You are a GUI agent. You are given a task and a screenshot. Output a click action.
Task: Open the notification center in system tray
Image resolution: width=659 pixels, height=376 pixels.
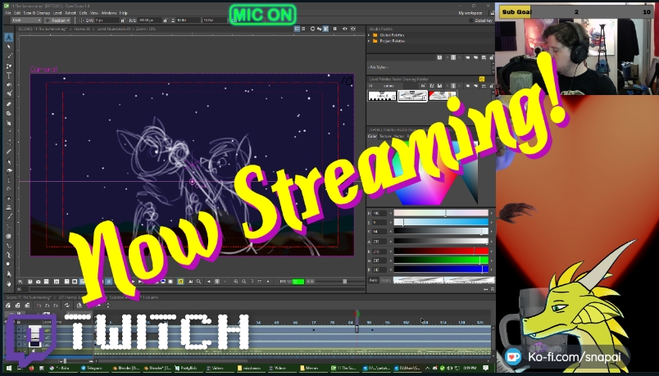click(486, 368)
